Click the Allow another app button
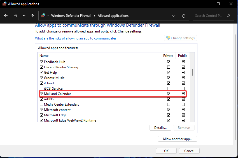Screen dimensions: 238x158 178,139
